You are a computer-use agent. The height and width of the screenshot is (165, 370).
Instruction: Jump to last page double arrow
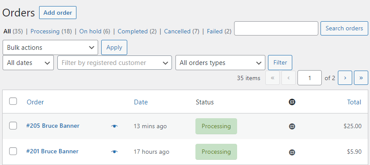[x=361, y=78]
